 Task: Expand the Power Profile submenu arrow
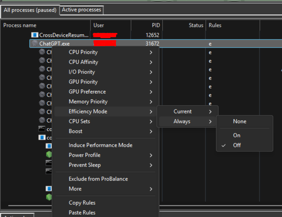(x=151, y=156)
